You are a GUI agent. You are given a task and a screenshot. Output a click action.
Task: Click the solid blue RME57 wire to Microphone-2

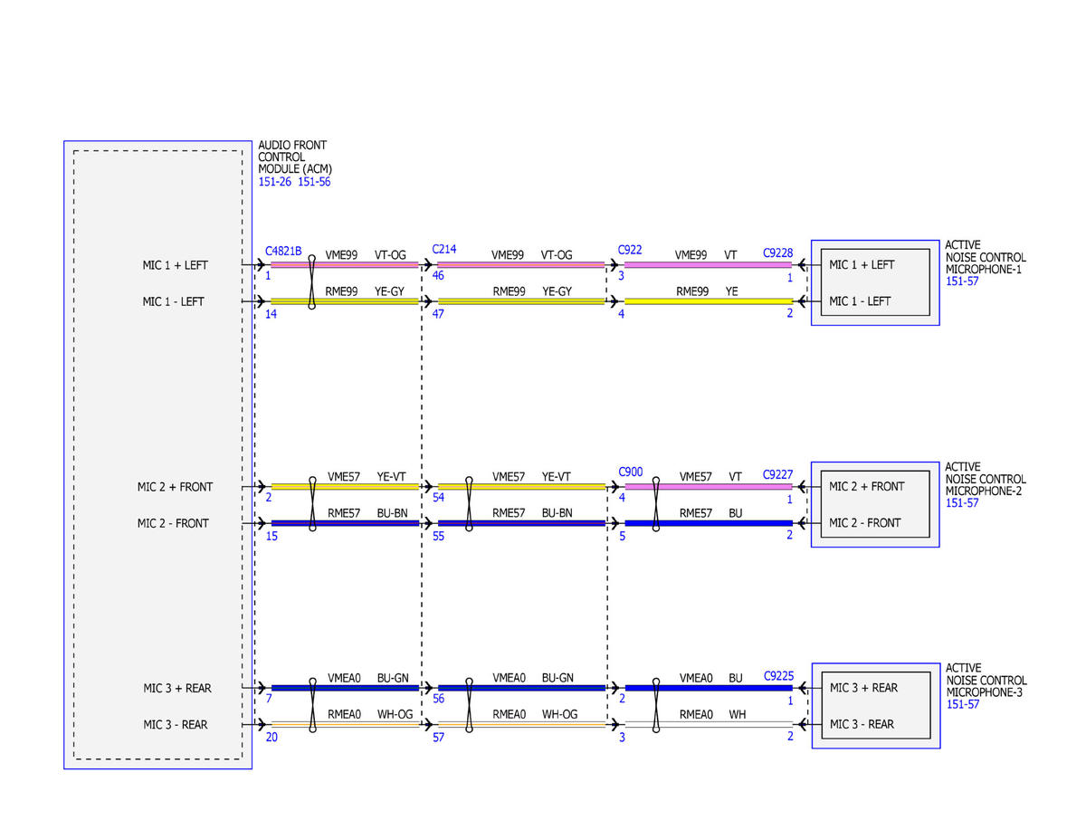(x=709, y=523)
